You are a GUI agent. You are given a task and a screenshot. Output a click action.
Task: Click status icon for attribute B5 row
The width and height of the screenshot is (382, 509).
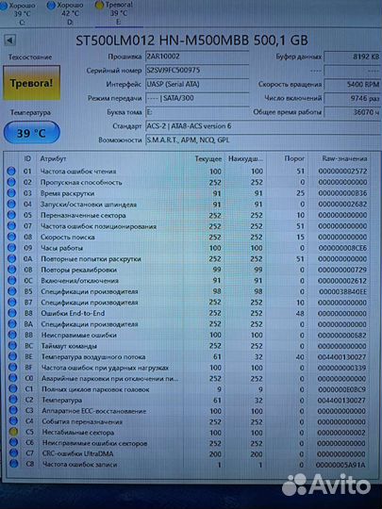12,291
